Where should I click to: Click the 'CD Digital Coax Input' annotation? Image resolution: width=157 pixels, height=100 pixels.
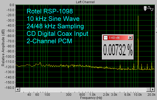(x=58, y=34)
